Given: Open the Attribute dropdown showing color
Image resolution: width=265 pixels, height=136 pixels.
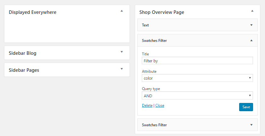Looking at the screenshot, I should pos(197,78).
